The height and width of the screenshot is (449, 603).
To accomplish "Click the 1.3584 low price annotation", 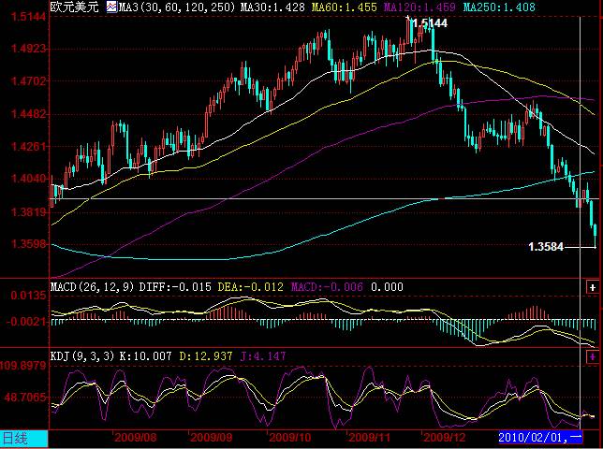I will pyautogui.click(x=546, y=247).
